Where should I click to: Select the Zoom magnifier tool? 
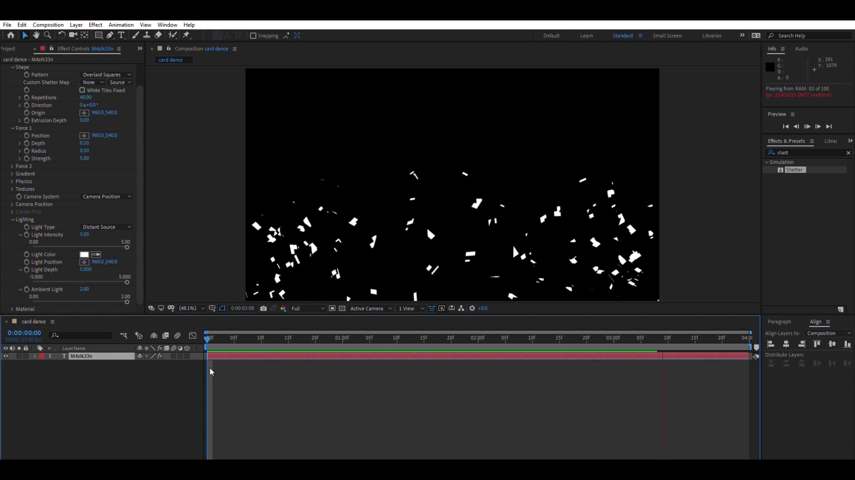pyautogui.click(x=48, y=35)
